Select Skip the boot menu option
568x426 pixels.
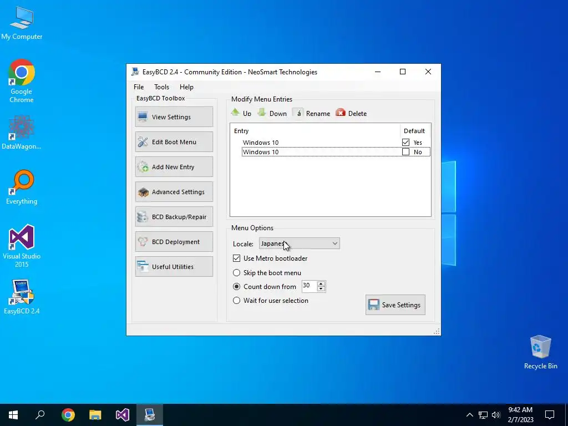pos(236,272)
